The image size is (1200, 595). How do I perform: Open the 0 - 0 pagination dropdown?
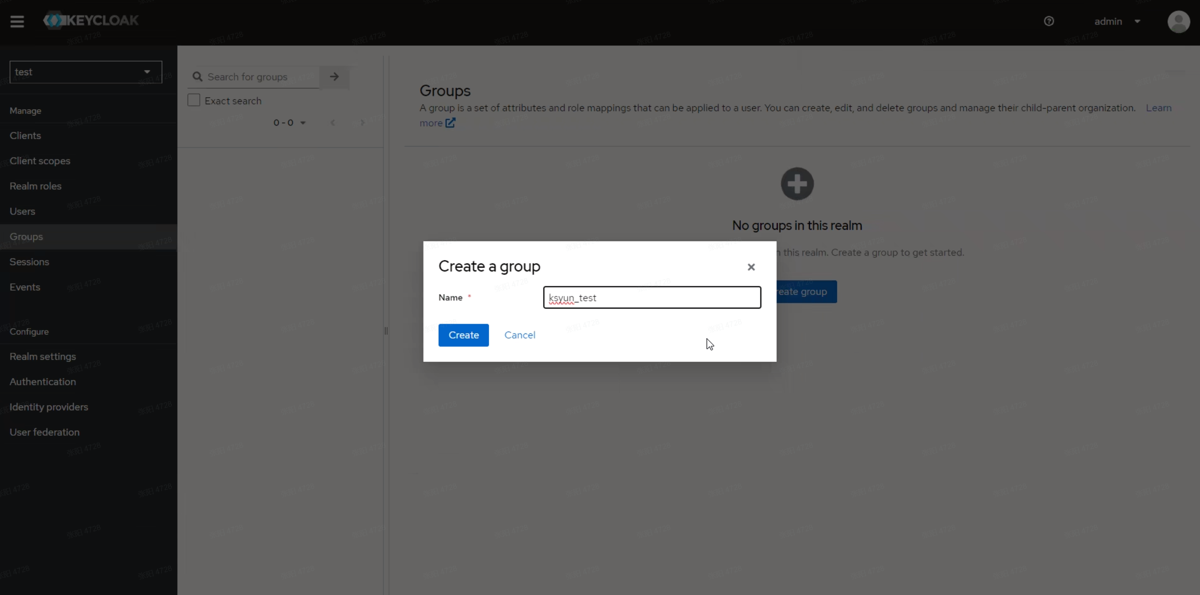pyautogui.click(x=289, y=122)
